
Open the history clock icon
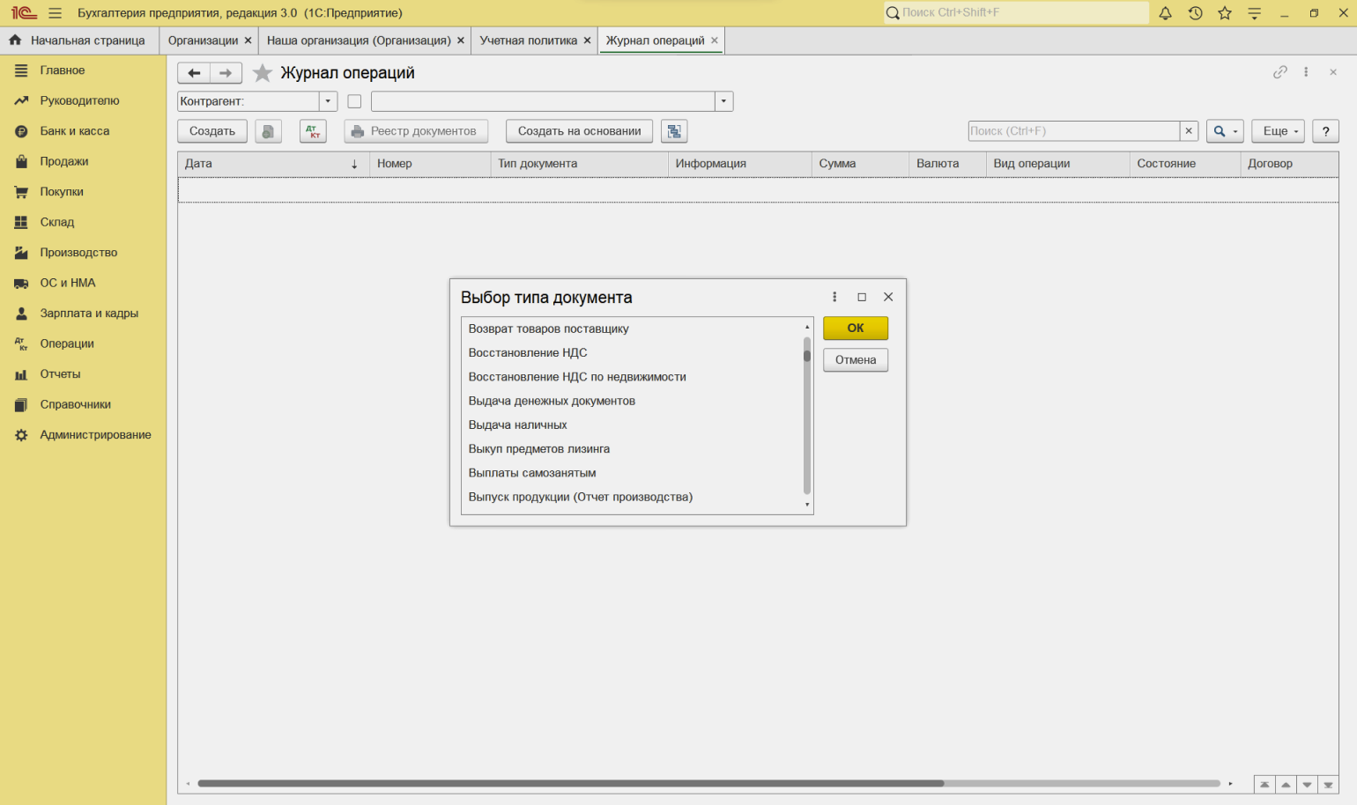coord(1195,13)
